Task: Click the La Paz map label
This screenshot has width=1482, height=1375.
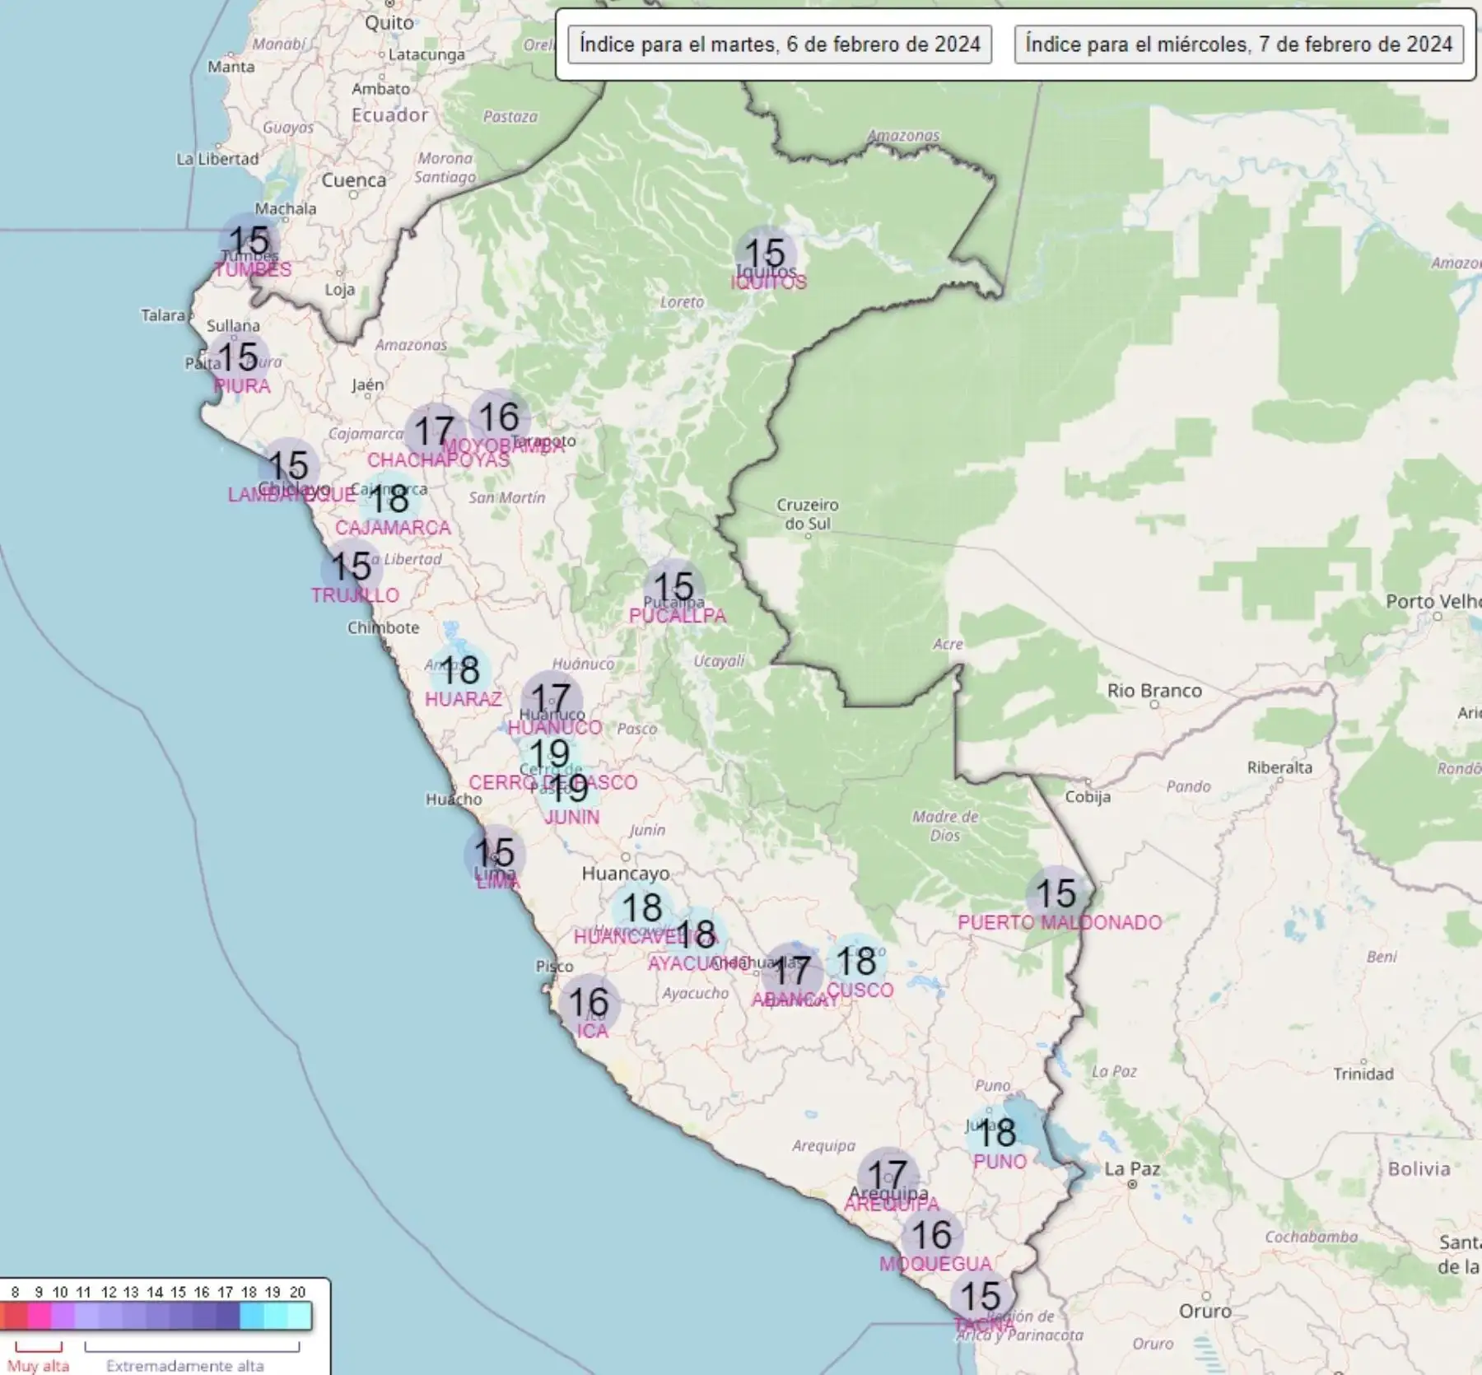Action: click(1132, 1169)
